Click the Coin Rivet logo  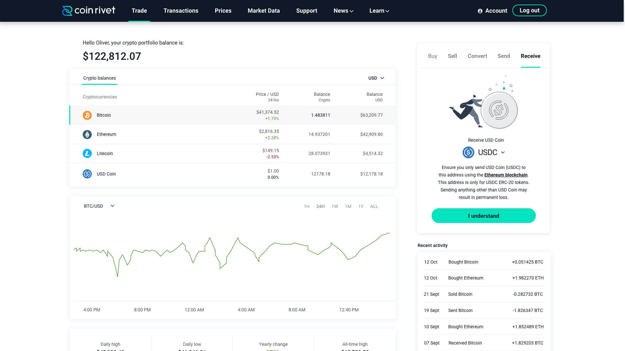89,11
